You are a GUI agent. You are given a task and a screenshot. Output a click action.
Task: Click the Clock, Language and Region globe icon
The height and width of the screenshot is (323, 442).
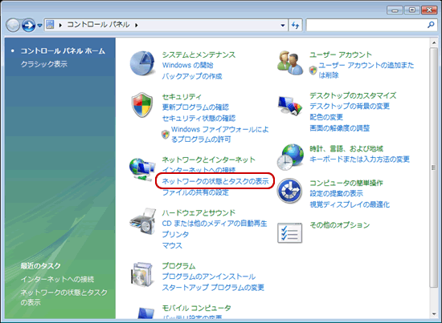[x=290, y=157]
